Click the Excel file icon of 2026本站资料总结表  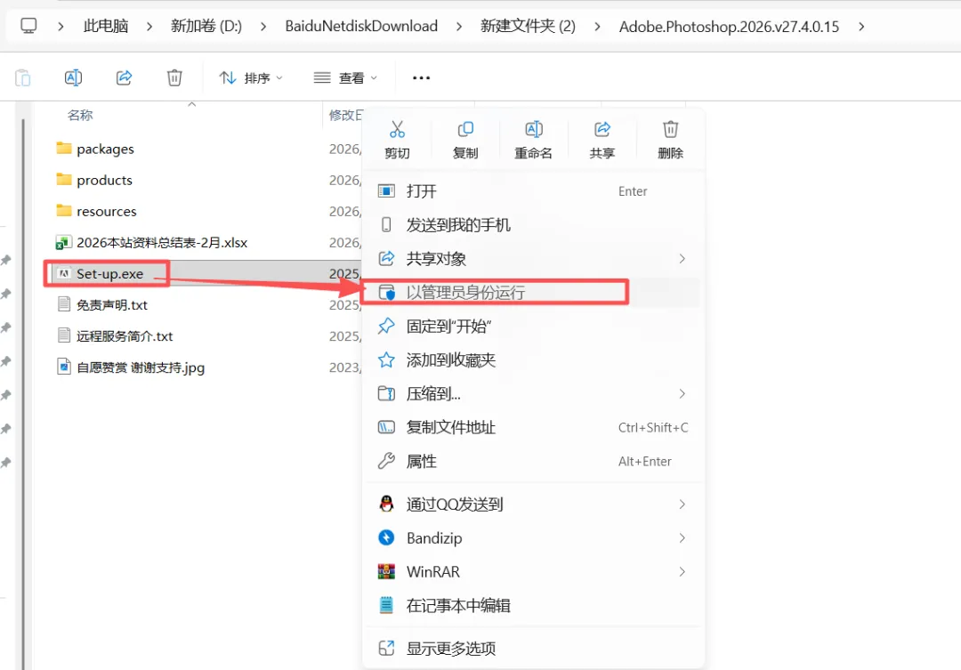pos(64,243)
